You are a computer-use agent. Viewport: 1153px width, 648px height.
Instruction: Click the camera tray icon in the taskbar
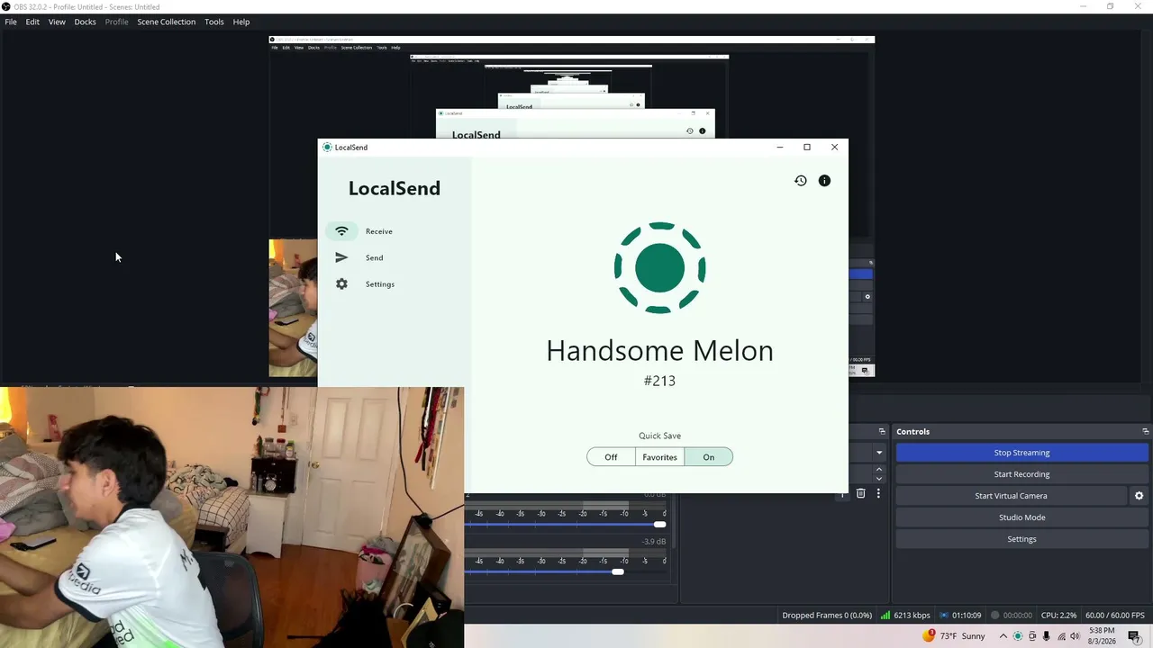[1032, 636]
